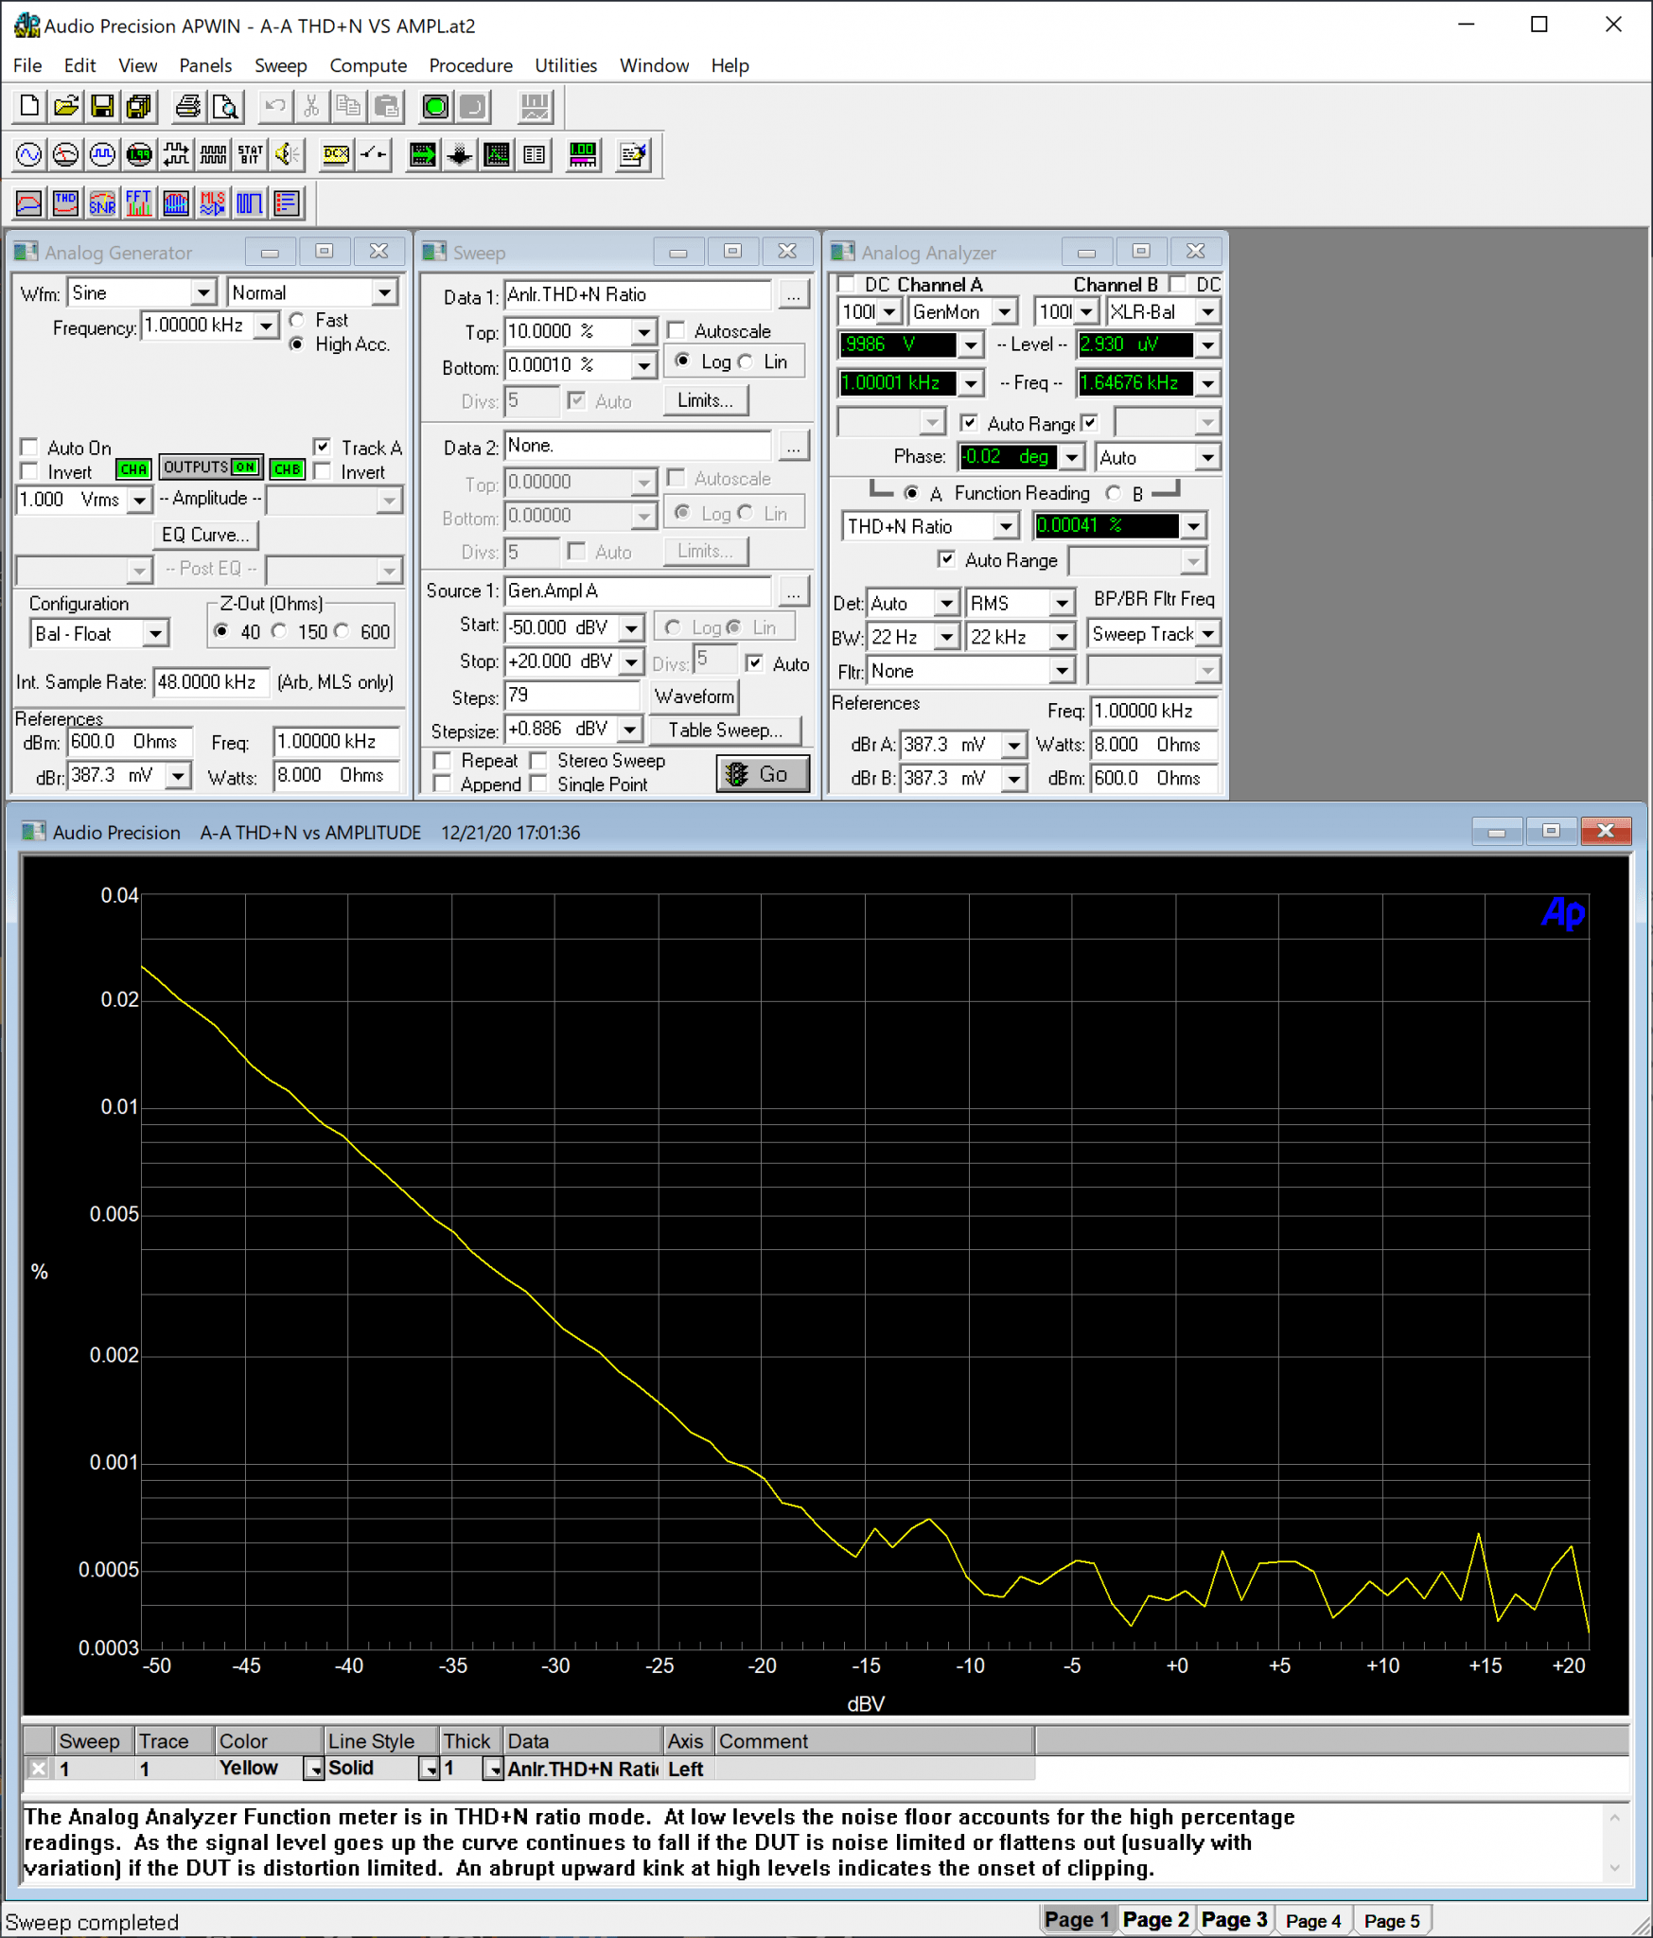Click the Open file folder icon
Screen dimensions: 1653x1938
[66, 107]
